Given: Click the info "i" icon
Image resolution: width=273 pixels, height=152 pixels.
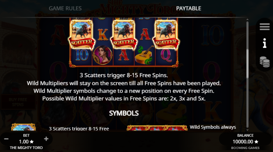Looking at the screenshot, I should click(x=265, y=43).
